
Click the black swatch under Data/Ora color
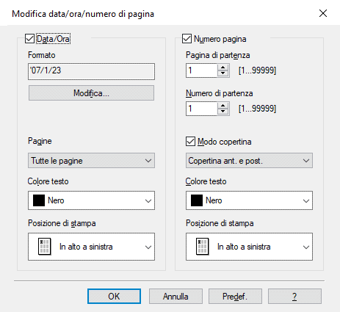pyautogui.click(x=39, y=200)
